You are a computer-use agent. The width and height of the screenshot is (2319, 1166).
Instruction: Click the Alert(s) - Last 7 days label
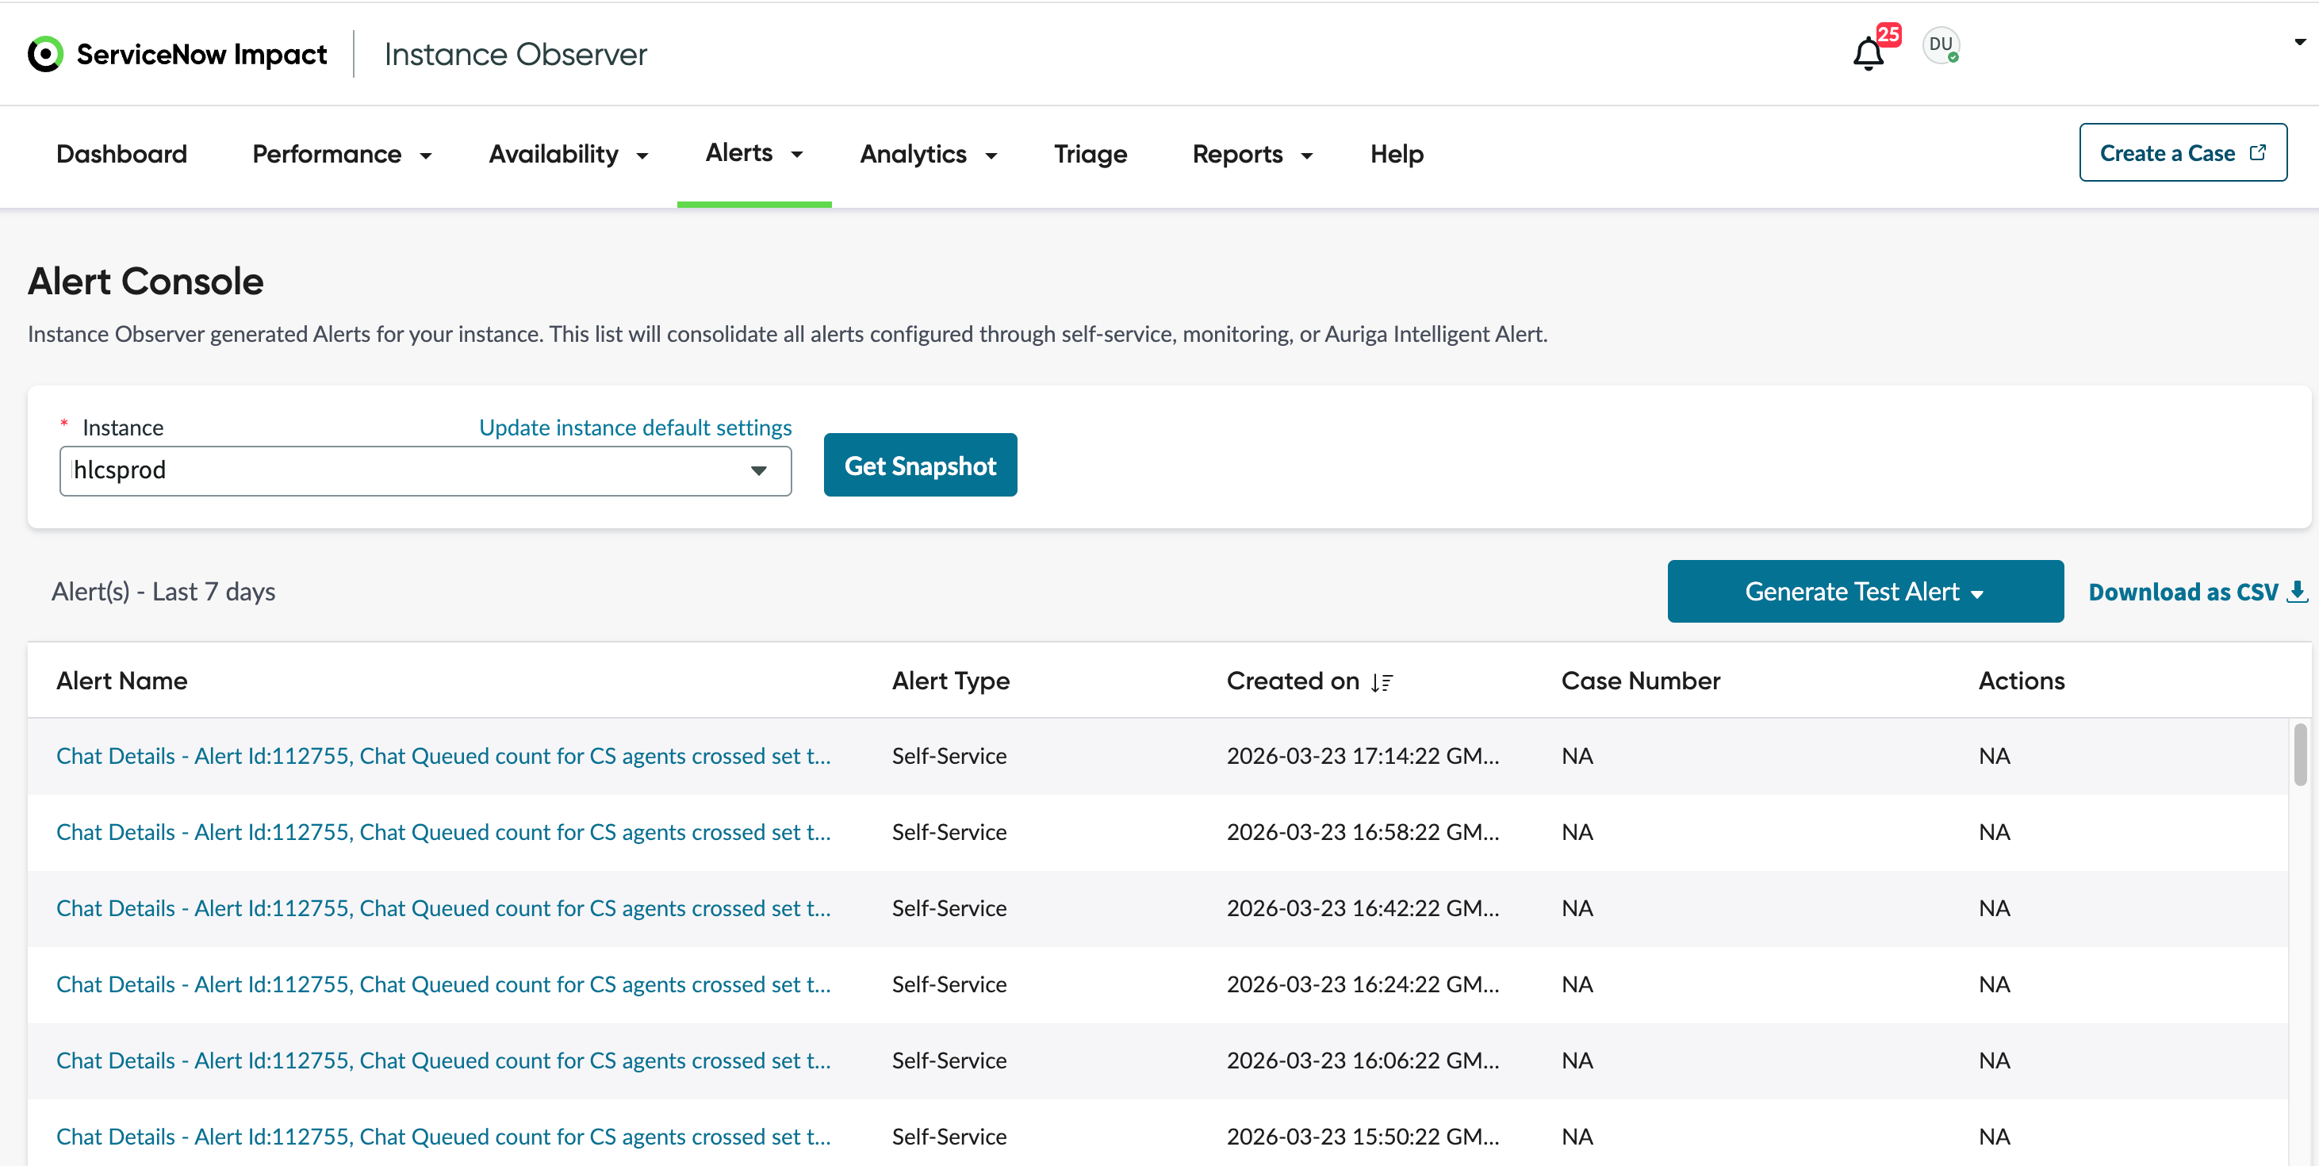(x=163, y=592)
